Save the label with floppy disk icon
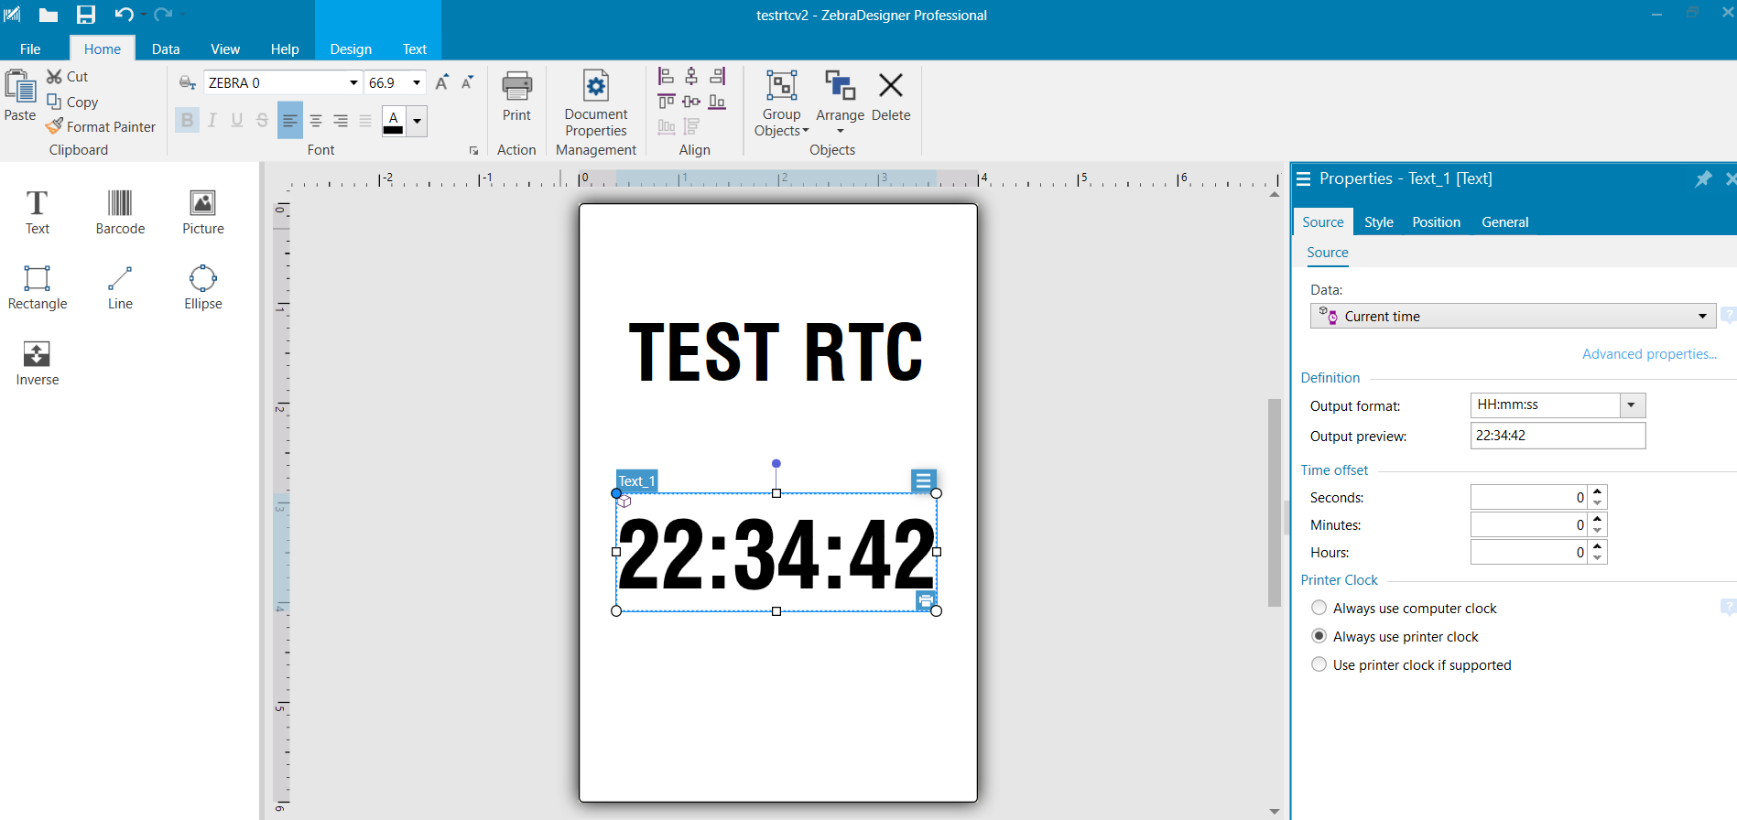 [86, 15]
